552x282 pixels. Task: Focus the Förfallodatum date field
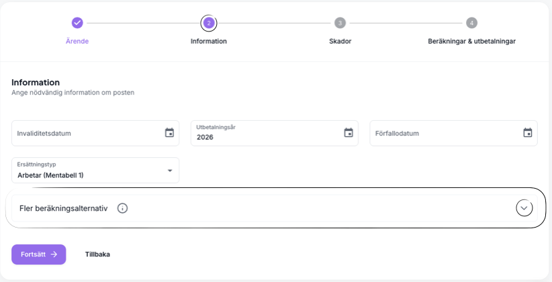tap(443, 133)
